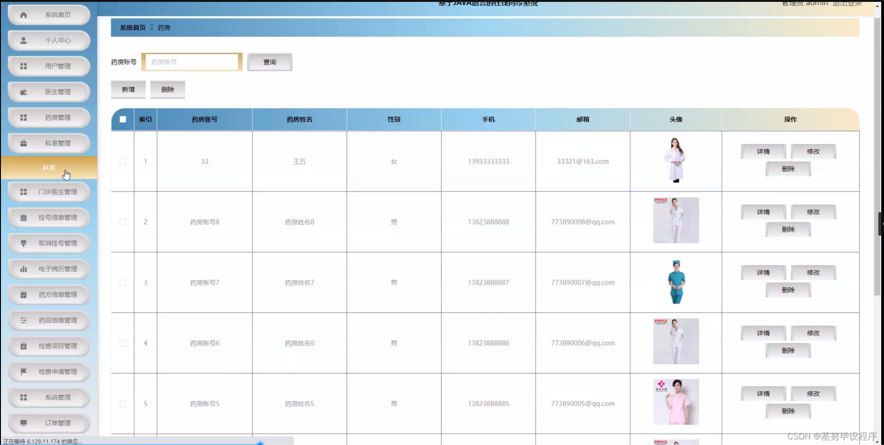The width and height of the screenshot is (884, 445).
Task: Click the clipboard icon beside 挂号信息管理
Action: click(23, 218)
